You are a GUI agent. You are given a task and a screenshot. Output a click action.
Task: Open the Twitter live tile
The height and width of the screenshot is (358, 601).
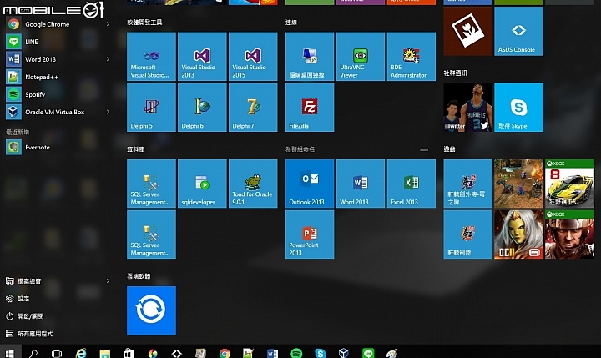coord(468,108)
